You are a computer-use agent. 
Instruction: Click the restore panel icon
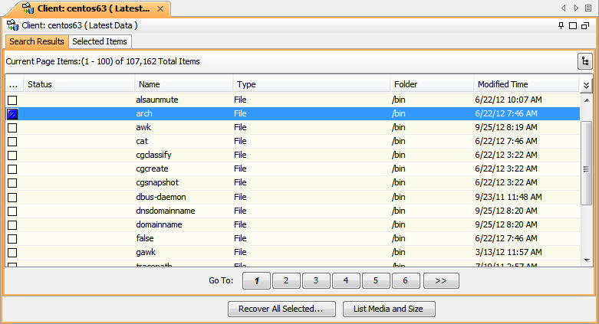(x=585, y=26)
